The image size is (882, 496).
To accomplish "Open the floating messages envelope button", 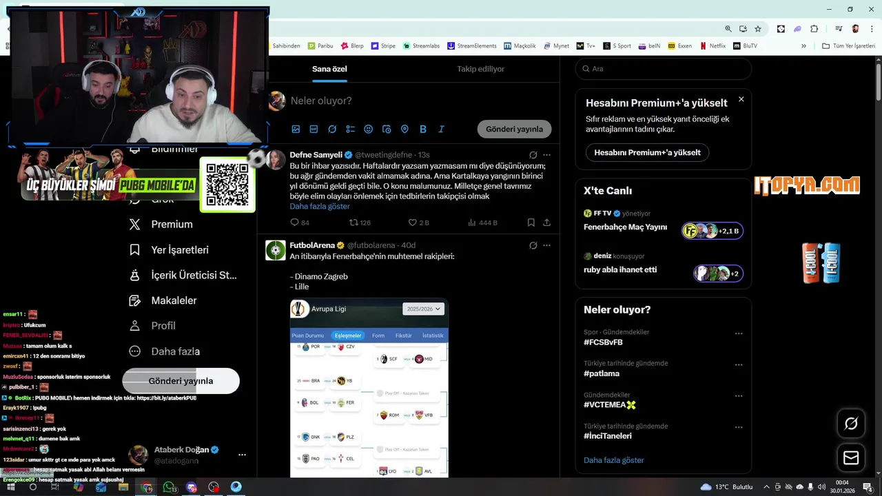I will coord(851,457).
